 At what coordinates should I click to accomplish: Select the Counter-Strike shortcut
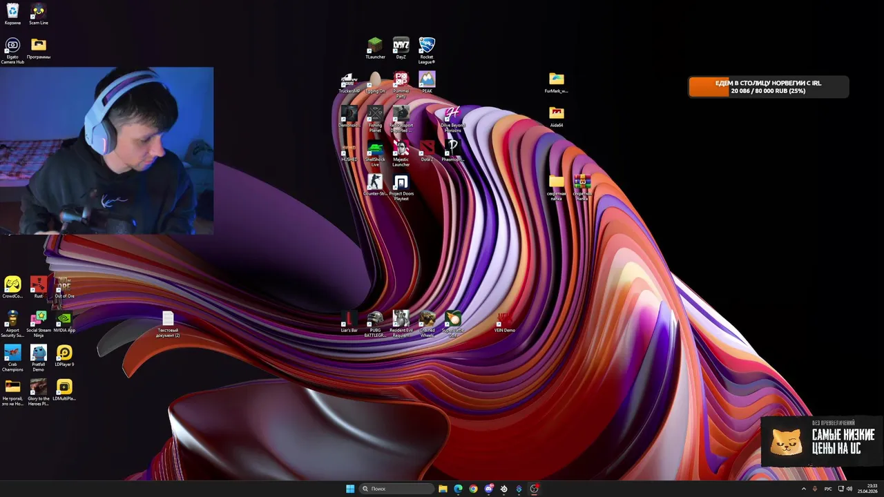point(375,185)
